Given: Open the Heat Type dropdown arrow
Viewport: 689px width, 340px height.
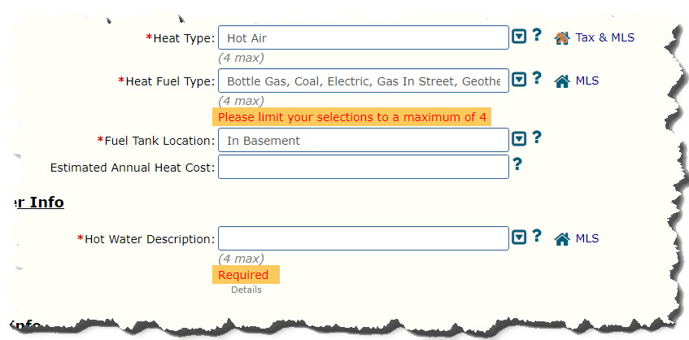Looking at the screenshot, I should click(x=519, y=37).
